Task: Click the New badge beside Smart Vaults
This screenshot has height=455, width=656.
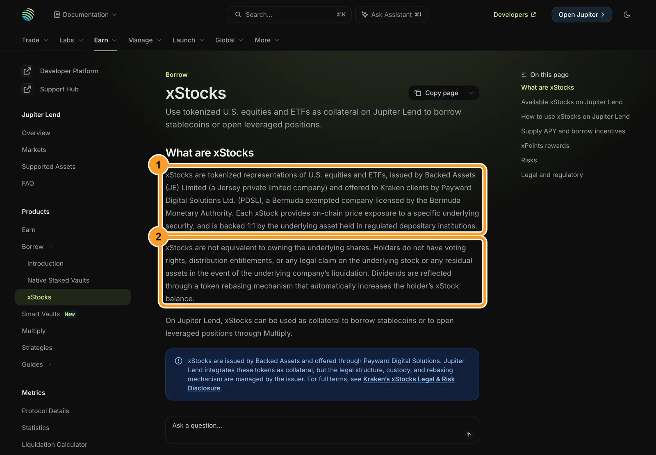Action: point(70,314)
